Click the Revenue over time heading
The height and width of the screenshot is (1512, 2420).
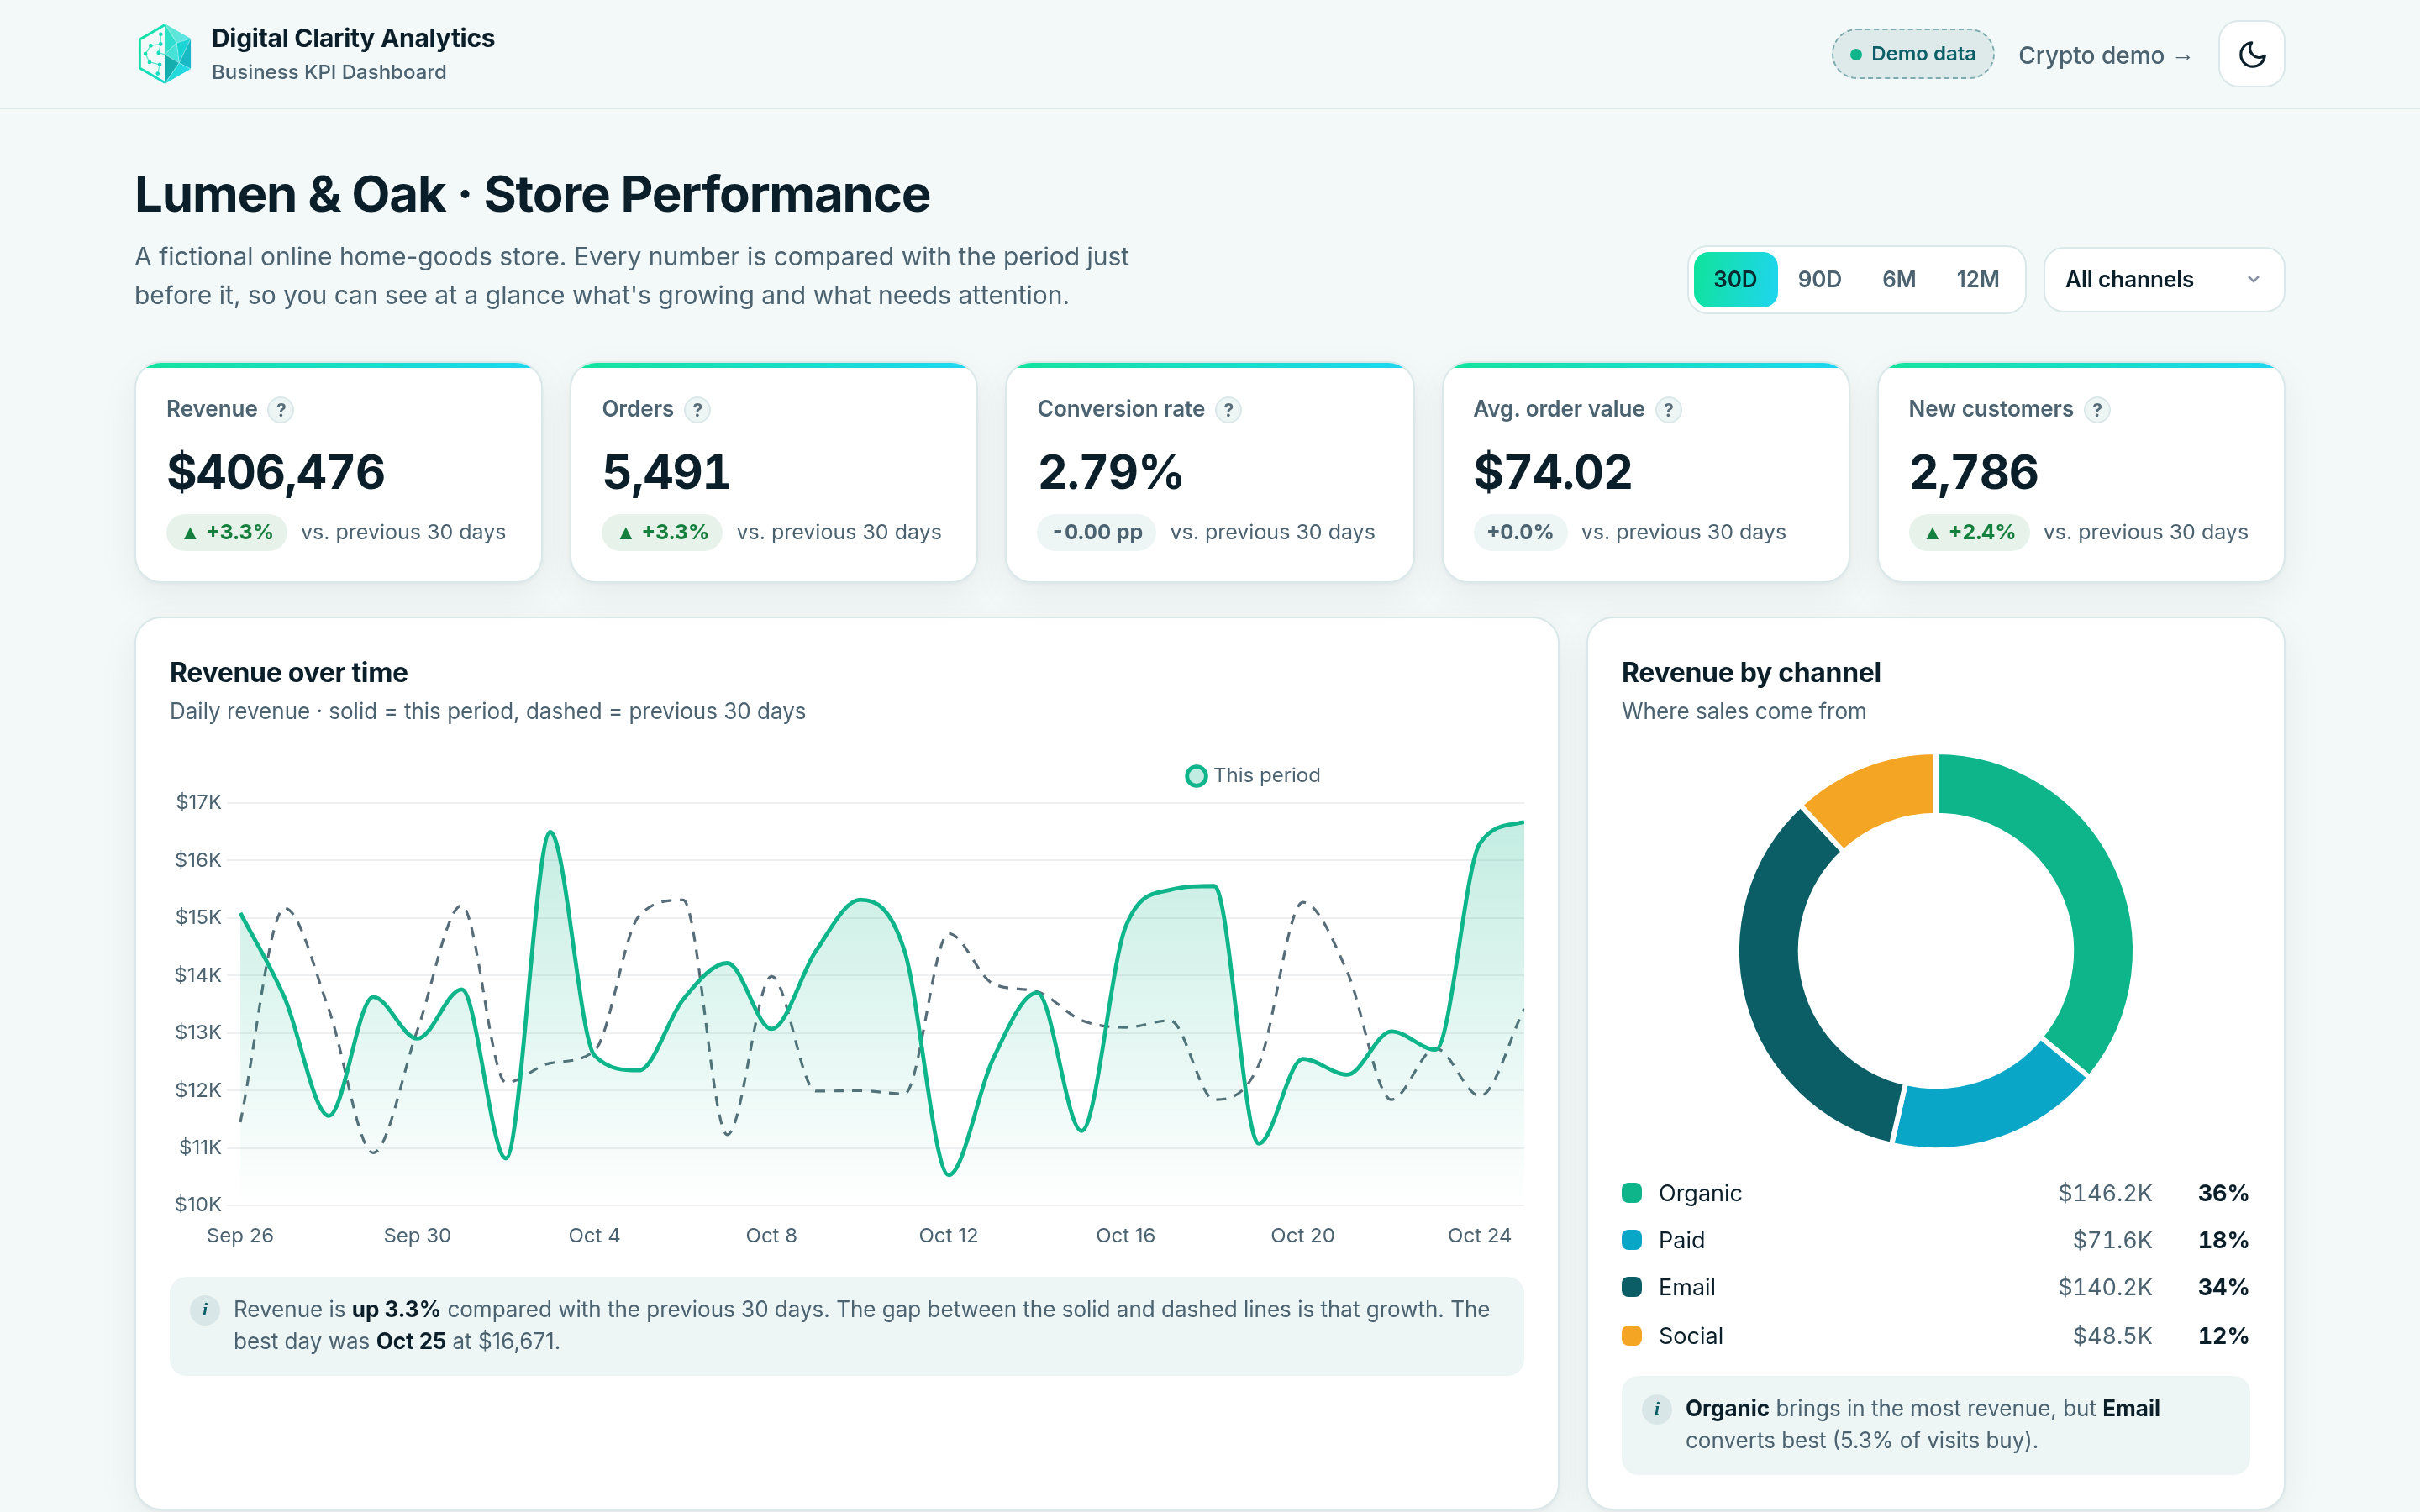[x=289, y=673]
